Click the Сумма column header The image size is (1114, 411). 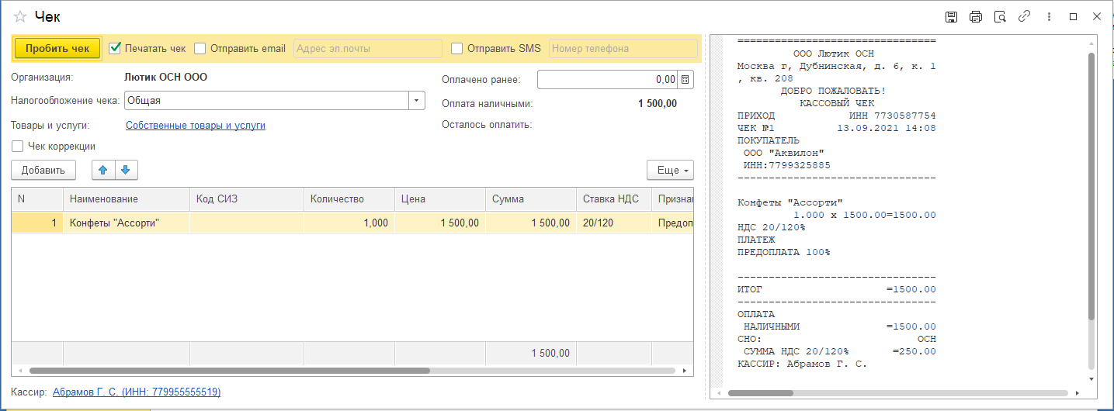(x=530, y=199)
